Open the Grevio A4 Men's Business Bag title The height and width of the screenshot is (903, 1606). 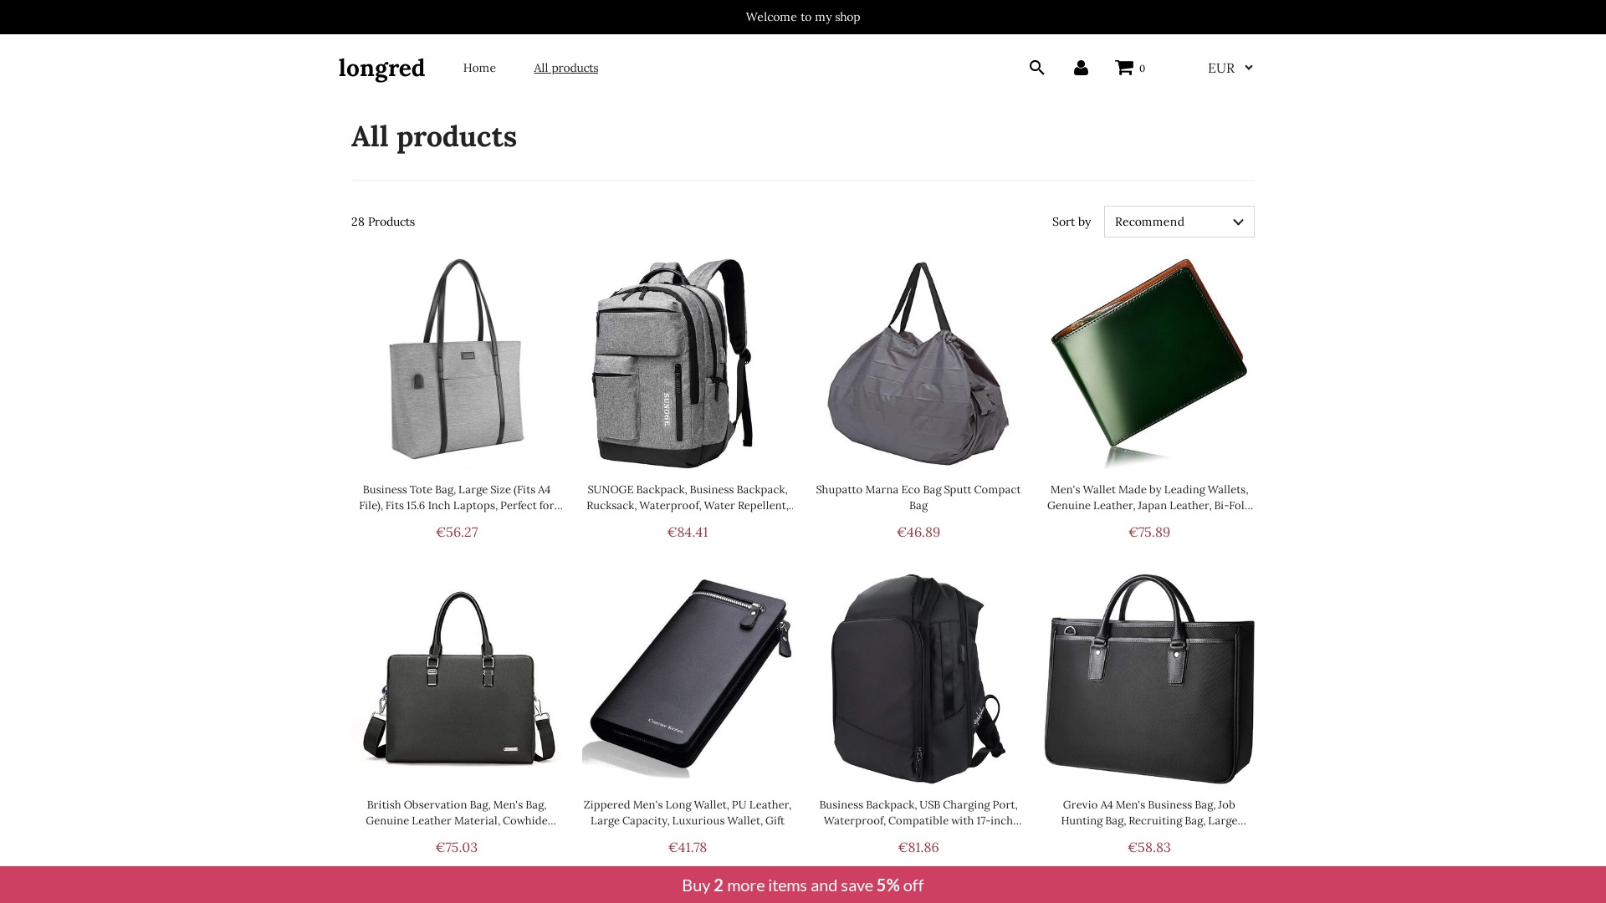tap(1149, 813)
